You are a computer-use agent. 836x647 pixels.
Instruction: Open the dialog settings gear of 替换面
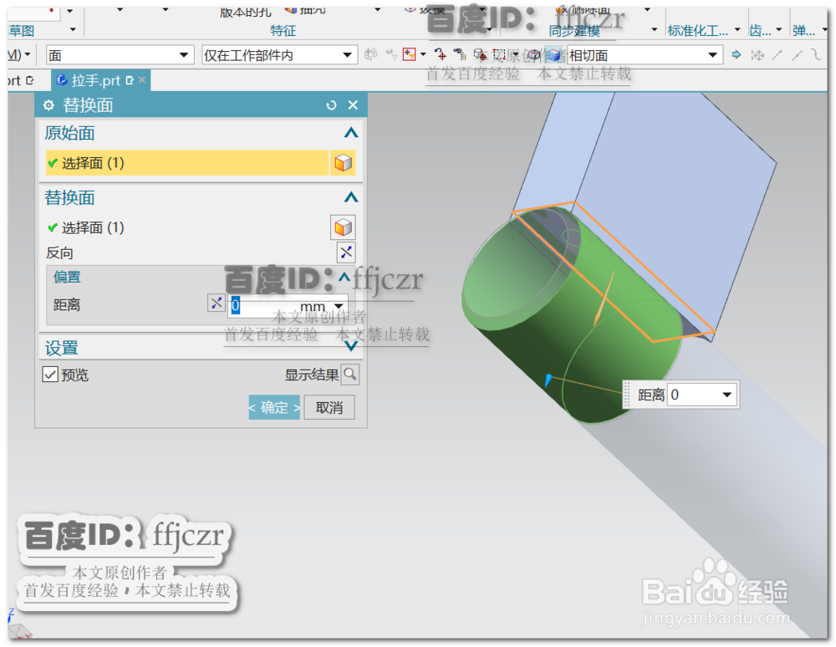pyautogui.click(x=48, y=105)
